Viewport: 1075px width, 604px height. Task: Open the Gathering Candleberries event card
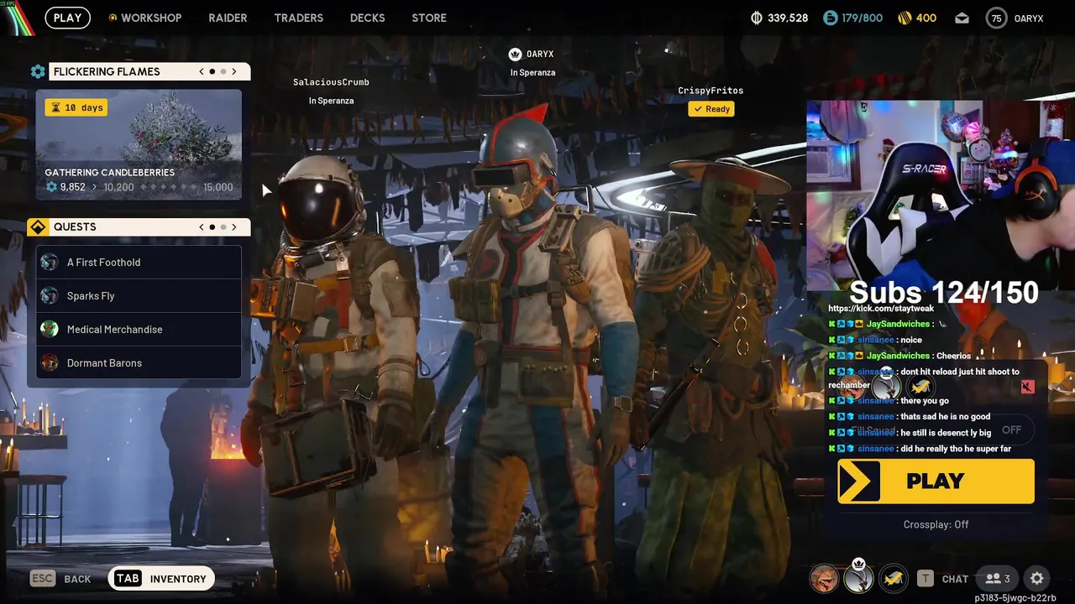pos(139,145)
